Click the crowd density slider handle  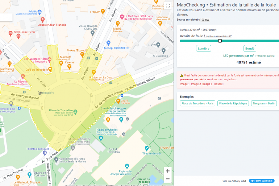(220, 41)
